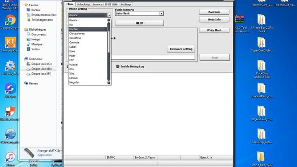This screenshot has width=297, height=167.
Task: Click brand list scrollbar down arrow
Action: pos(109,83)
